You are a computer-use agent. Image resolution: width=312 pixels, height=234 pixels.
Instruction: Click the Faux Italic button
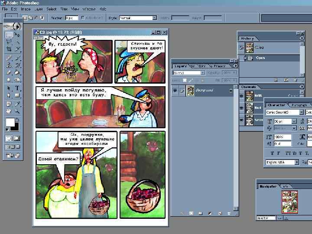click(x=278, y=153)
